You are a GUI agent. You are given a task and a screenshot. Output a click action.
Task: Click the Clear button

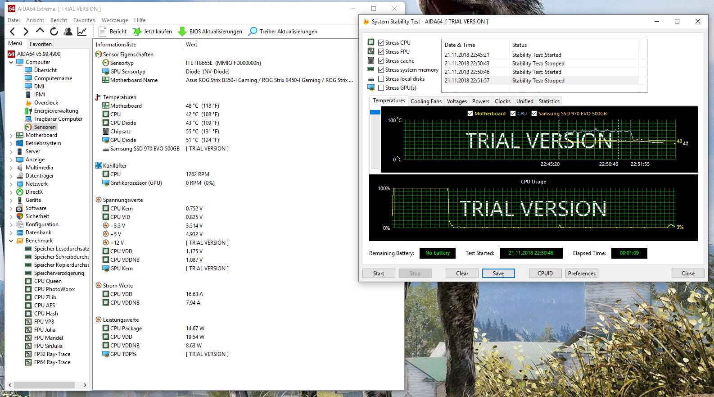point(462,274)
